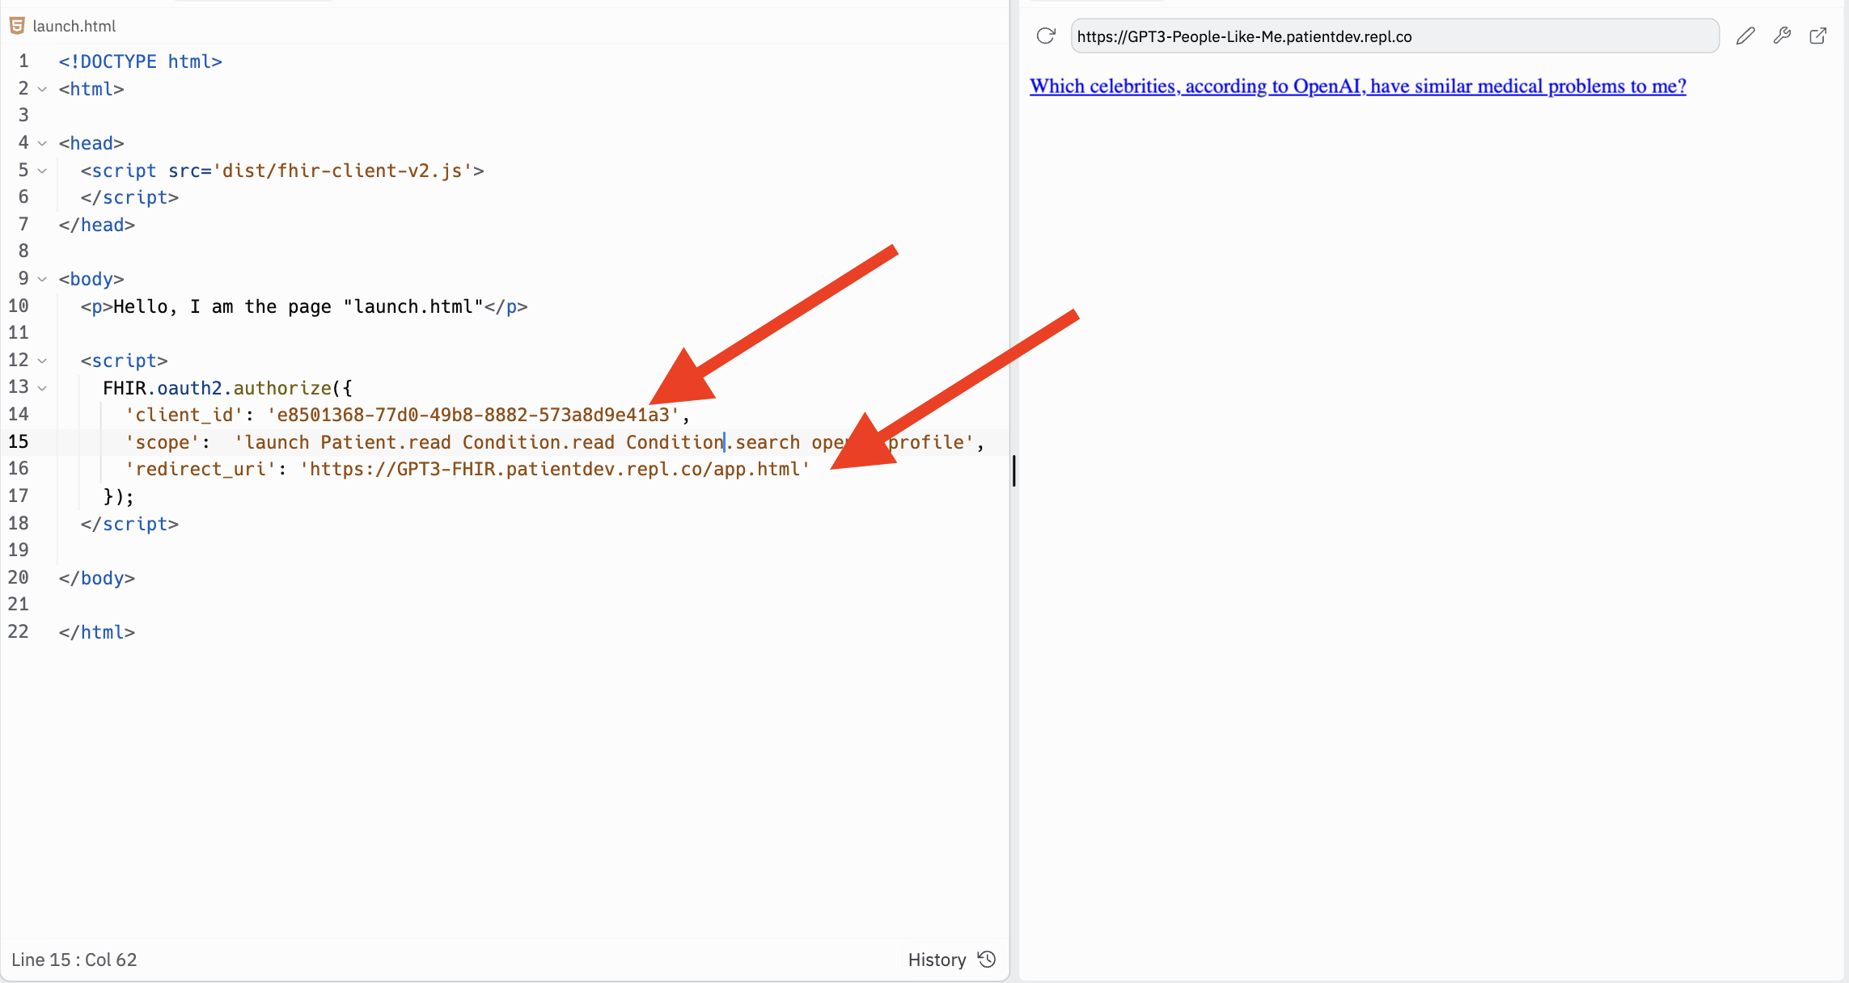
Task: Select the launch.html file tab
Action: 63,26
